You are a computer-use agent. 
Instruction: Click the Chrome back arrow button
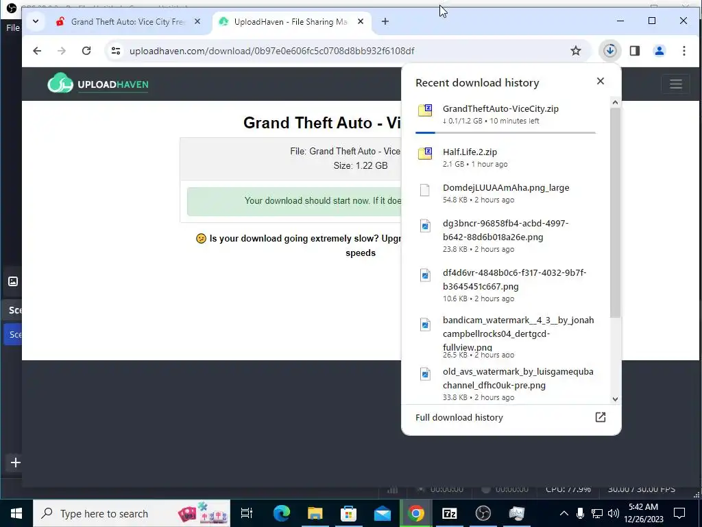(x=37, y=51)
